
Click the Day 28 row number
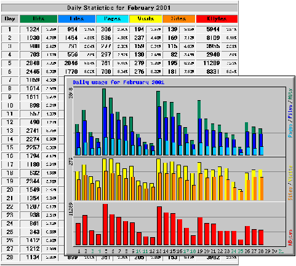pos(10,257)
